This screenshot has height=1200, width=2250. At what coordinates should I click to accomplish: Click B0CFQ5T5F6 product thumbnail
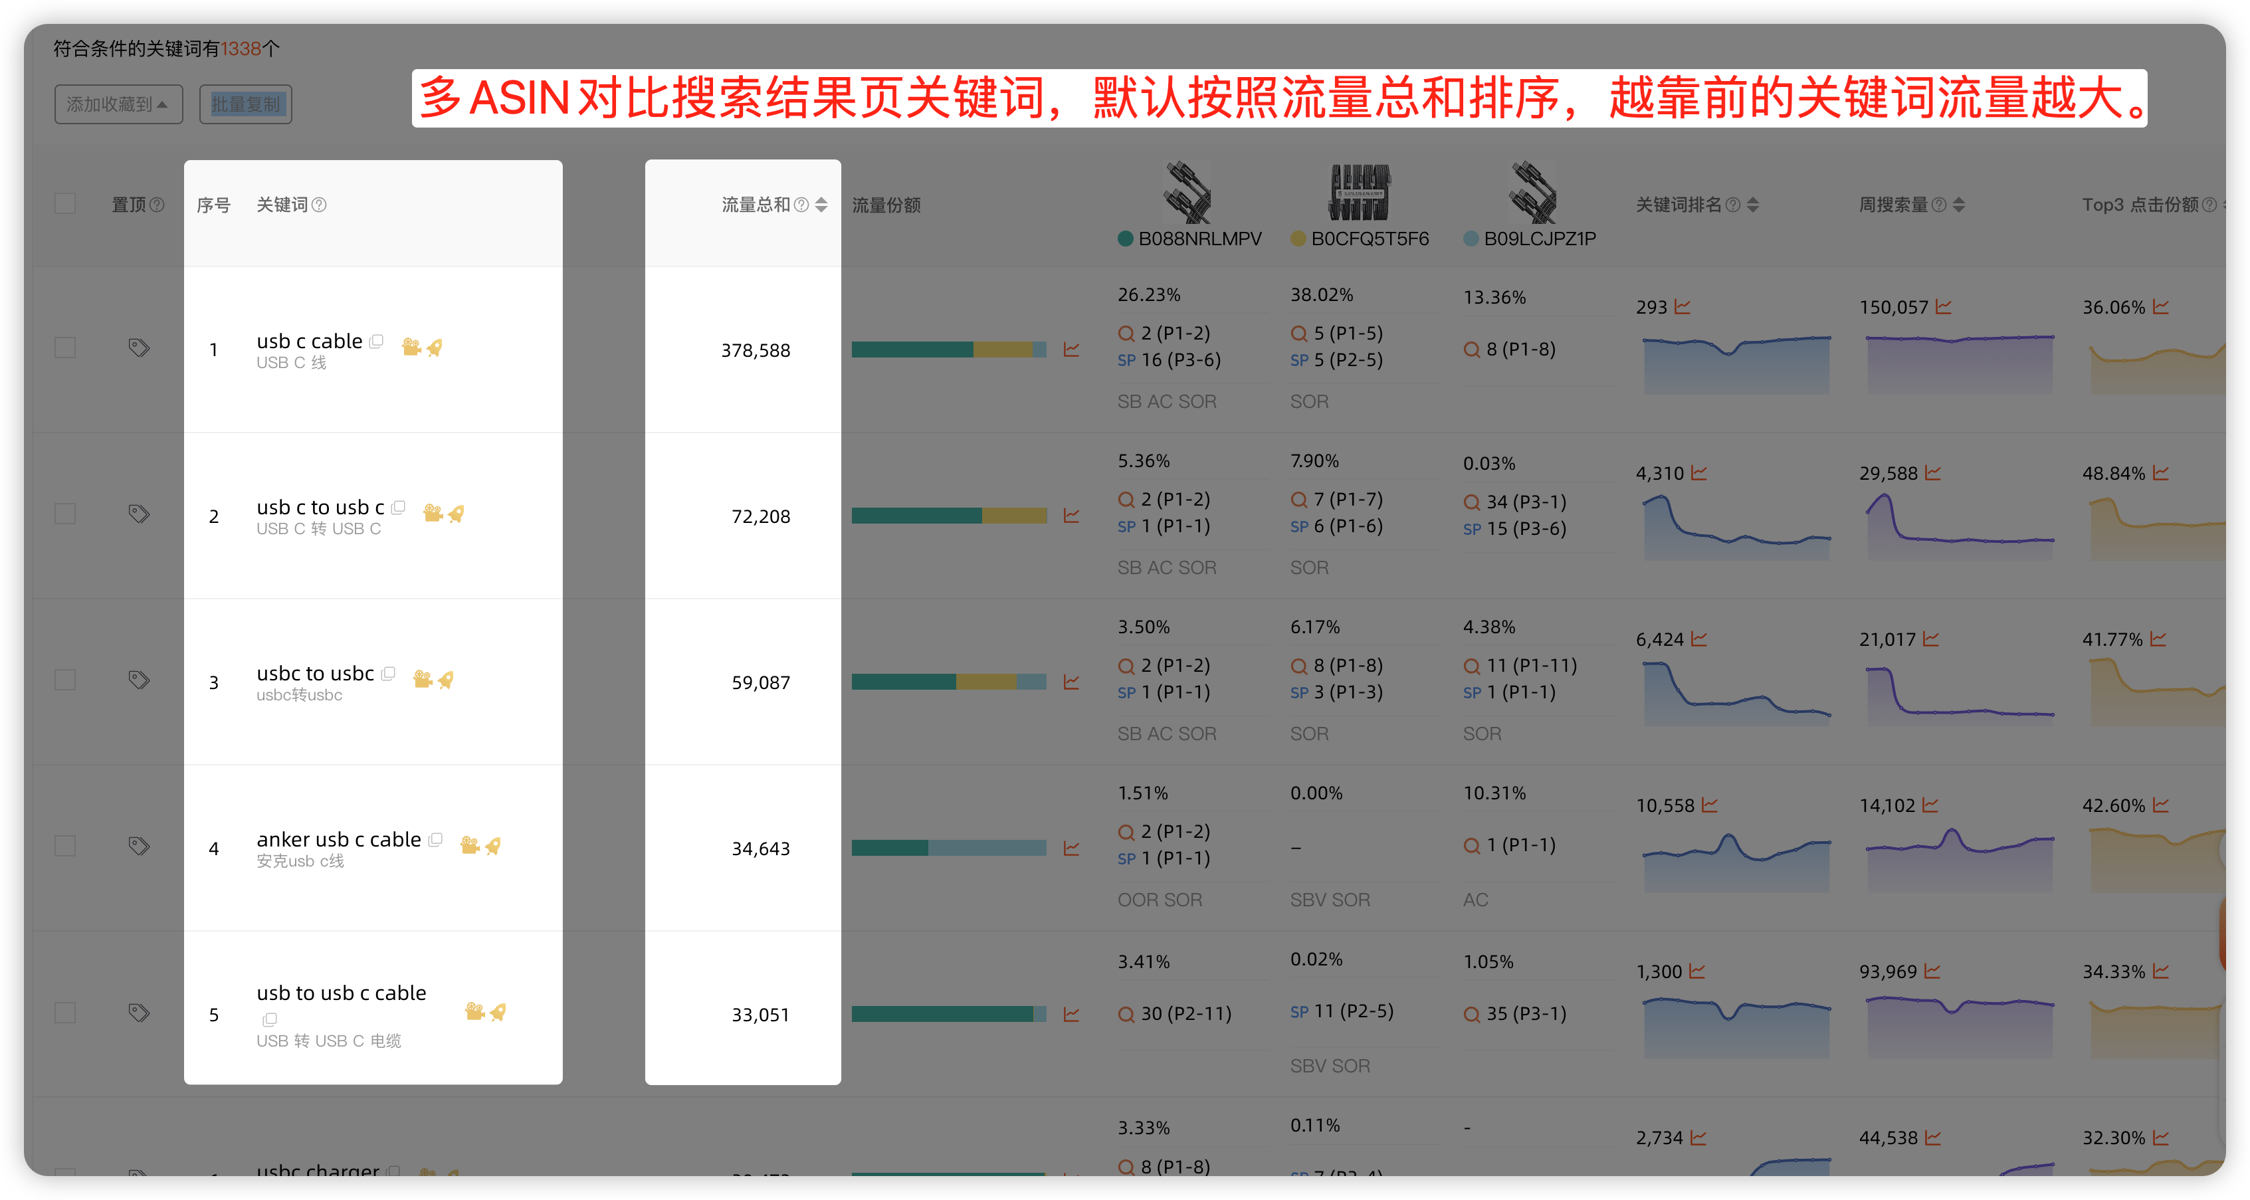tap(1360, 191)
